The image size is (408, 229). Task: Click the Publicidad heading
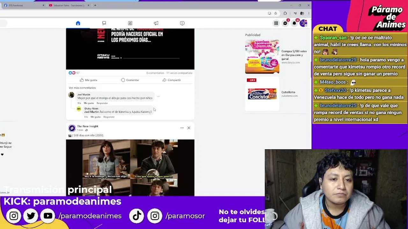pos(253,35)
